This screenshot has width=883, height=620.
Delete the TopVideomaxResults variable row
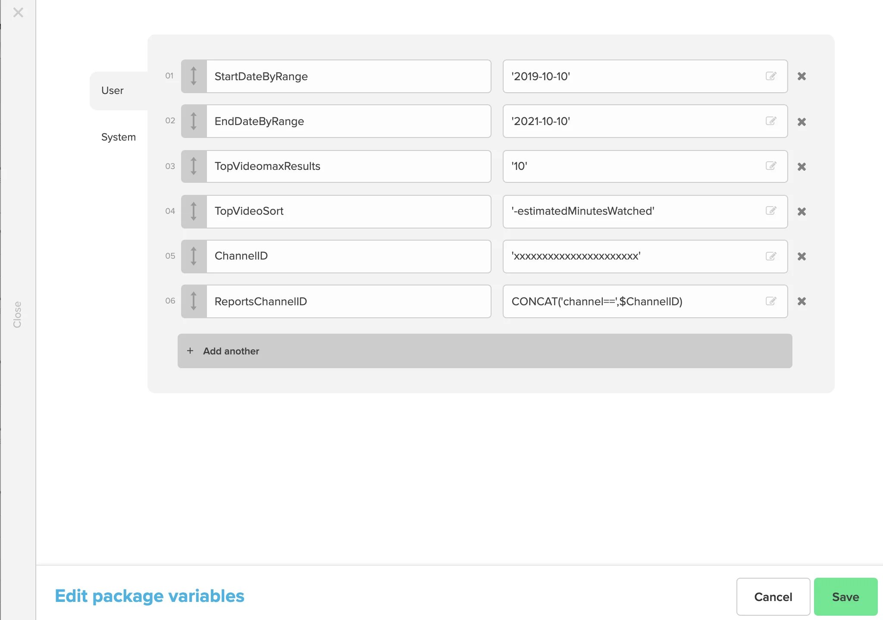coord(802,167)
